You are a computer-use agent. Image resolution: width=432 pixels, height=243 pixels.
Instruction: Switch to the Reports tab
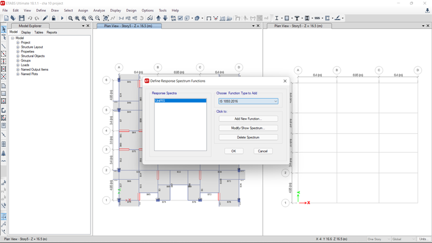pyautogui.click(x=51, y=32)
